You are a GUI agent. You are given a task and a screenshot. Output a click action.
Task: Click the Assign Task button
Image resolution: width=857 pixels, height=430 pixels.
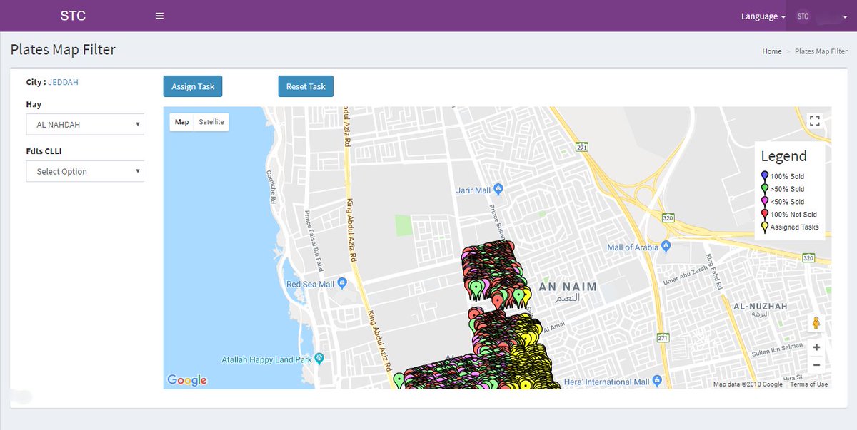point(193,86)
